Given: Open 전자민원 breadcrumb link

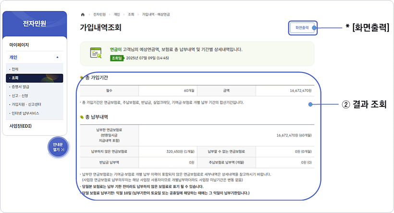Looking at the screenshot, I should coord(99,14).
